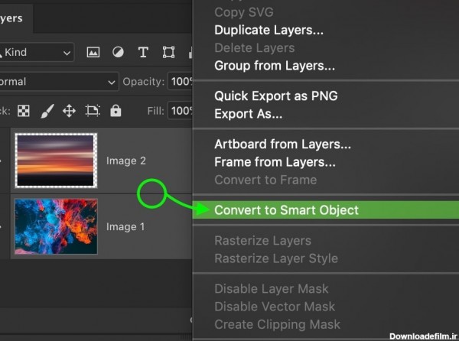Choose Quick Export as PNG
Screen dimensions: 459x341
tap(275, 96)
